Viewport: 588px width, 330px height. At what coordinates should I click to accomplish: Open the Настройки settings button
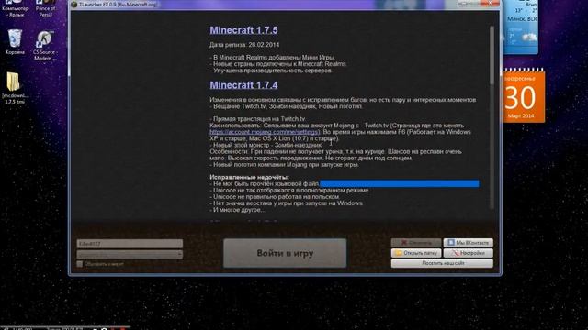coord(468,253)
